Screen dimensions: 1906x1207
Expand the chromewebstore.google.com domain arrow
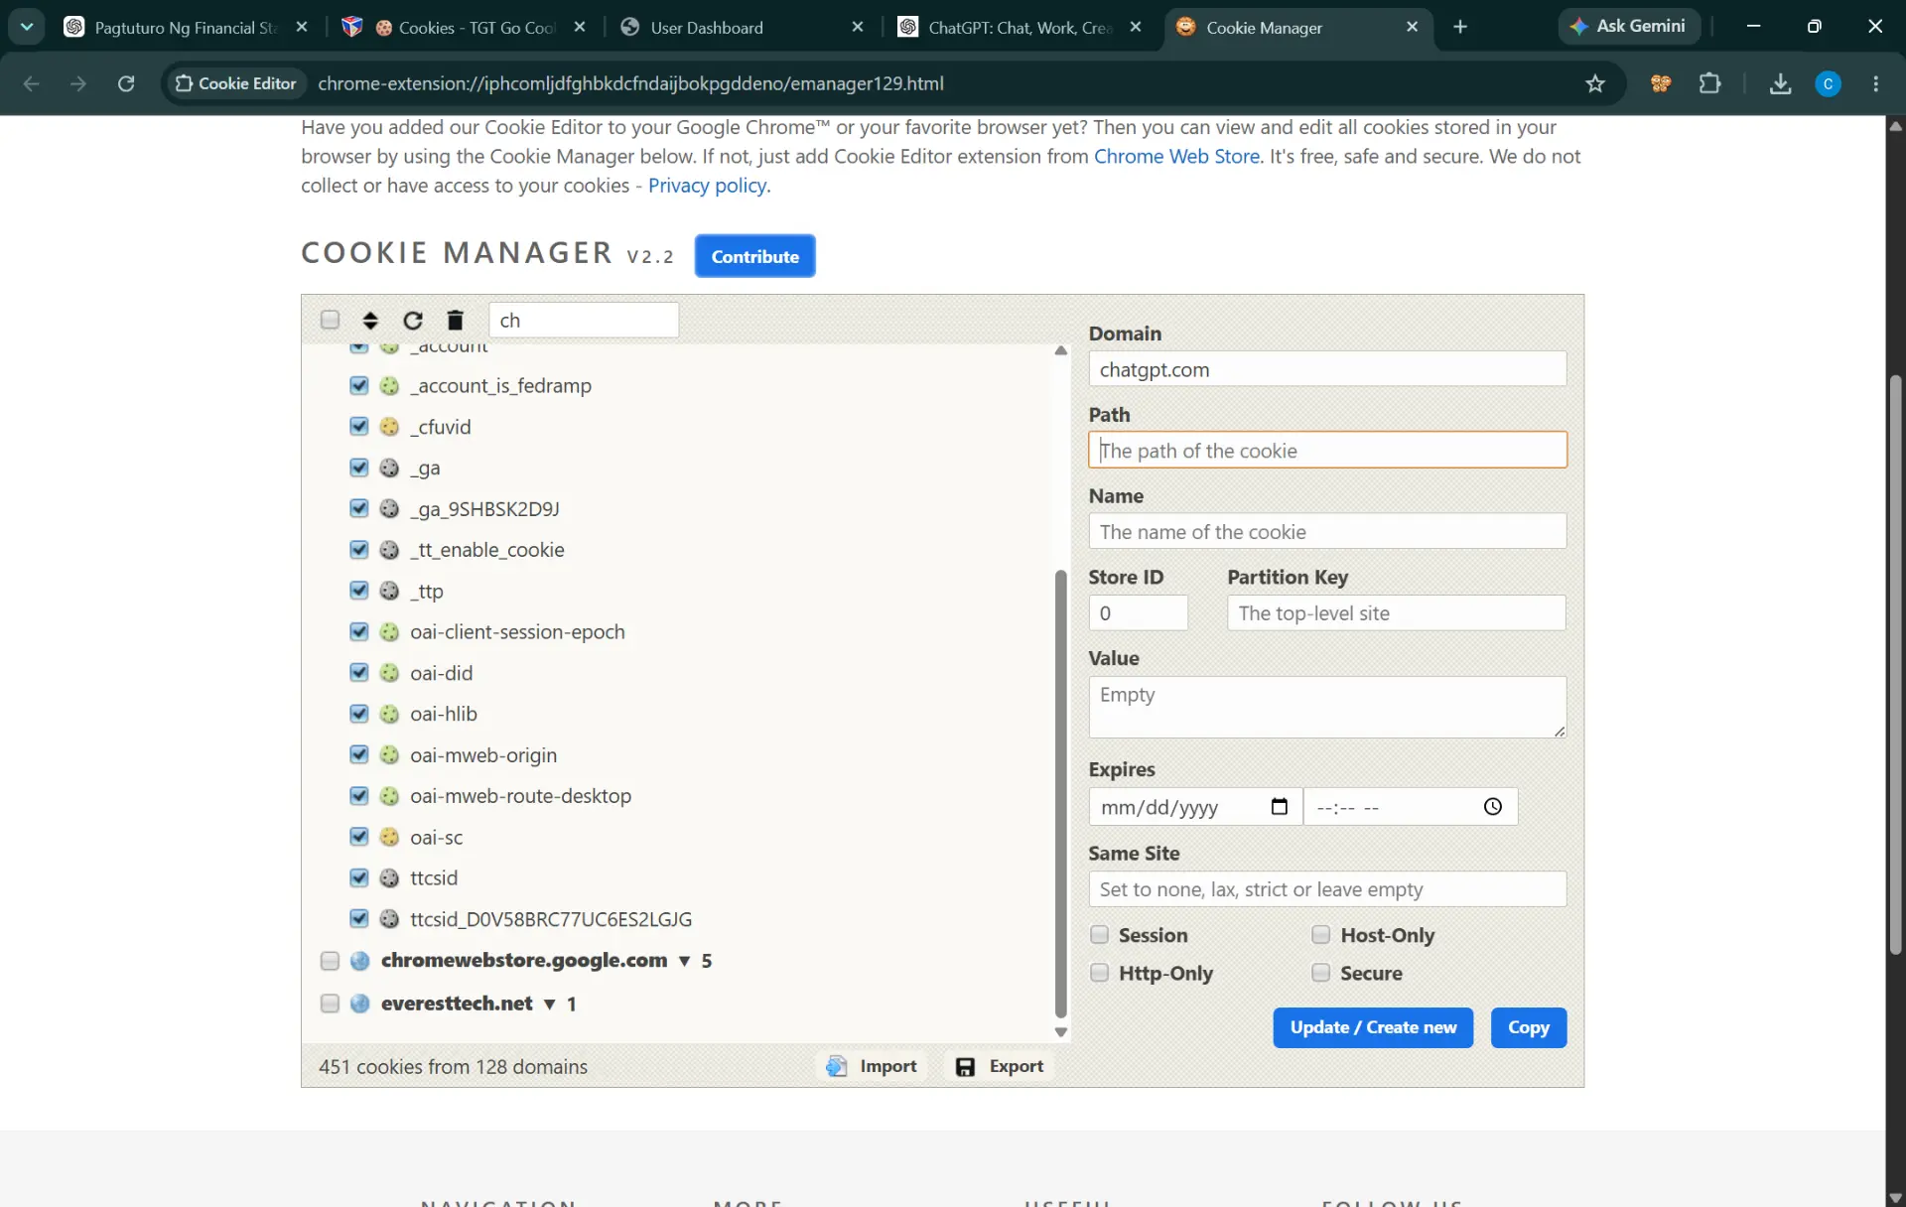point(684,961)
